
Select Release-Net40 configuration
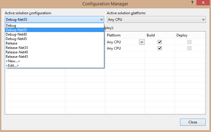(17, 52)
